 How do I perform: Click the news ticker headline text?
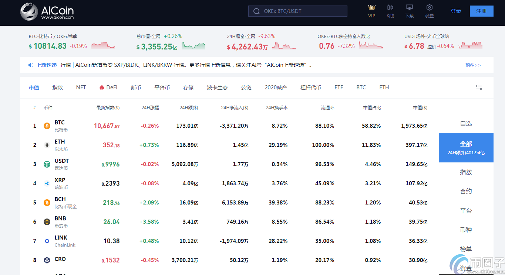click(x=186, y=65)
